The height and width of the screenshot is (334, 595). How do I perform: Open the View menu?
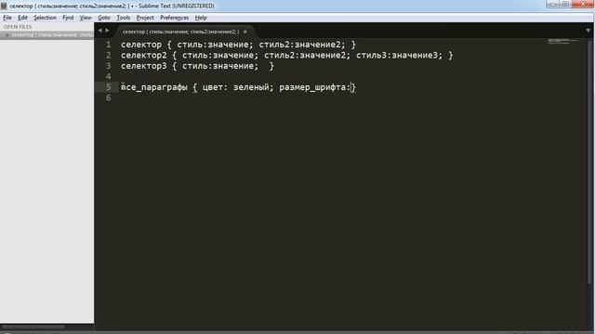click(x=86, y=18)
